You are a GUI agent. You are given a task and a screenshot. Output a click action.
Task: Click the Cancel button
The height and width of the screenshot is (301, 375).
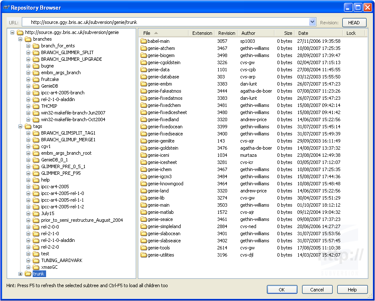click(317, 290)
